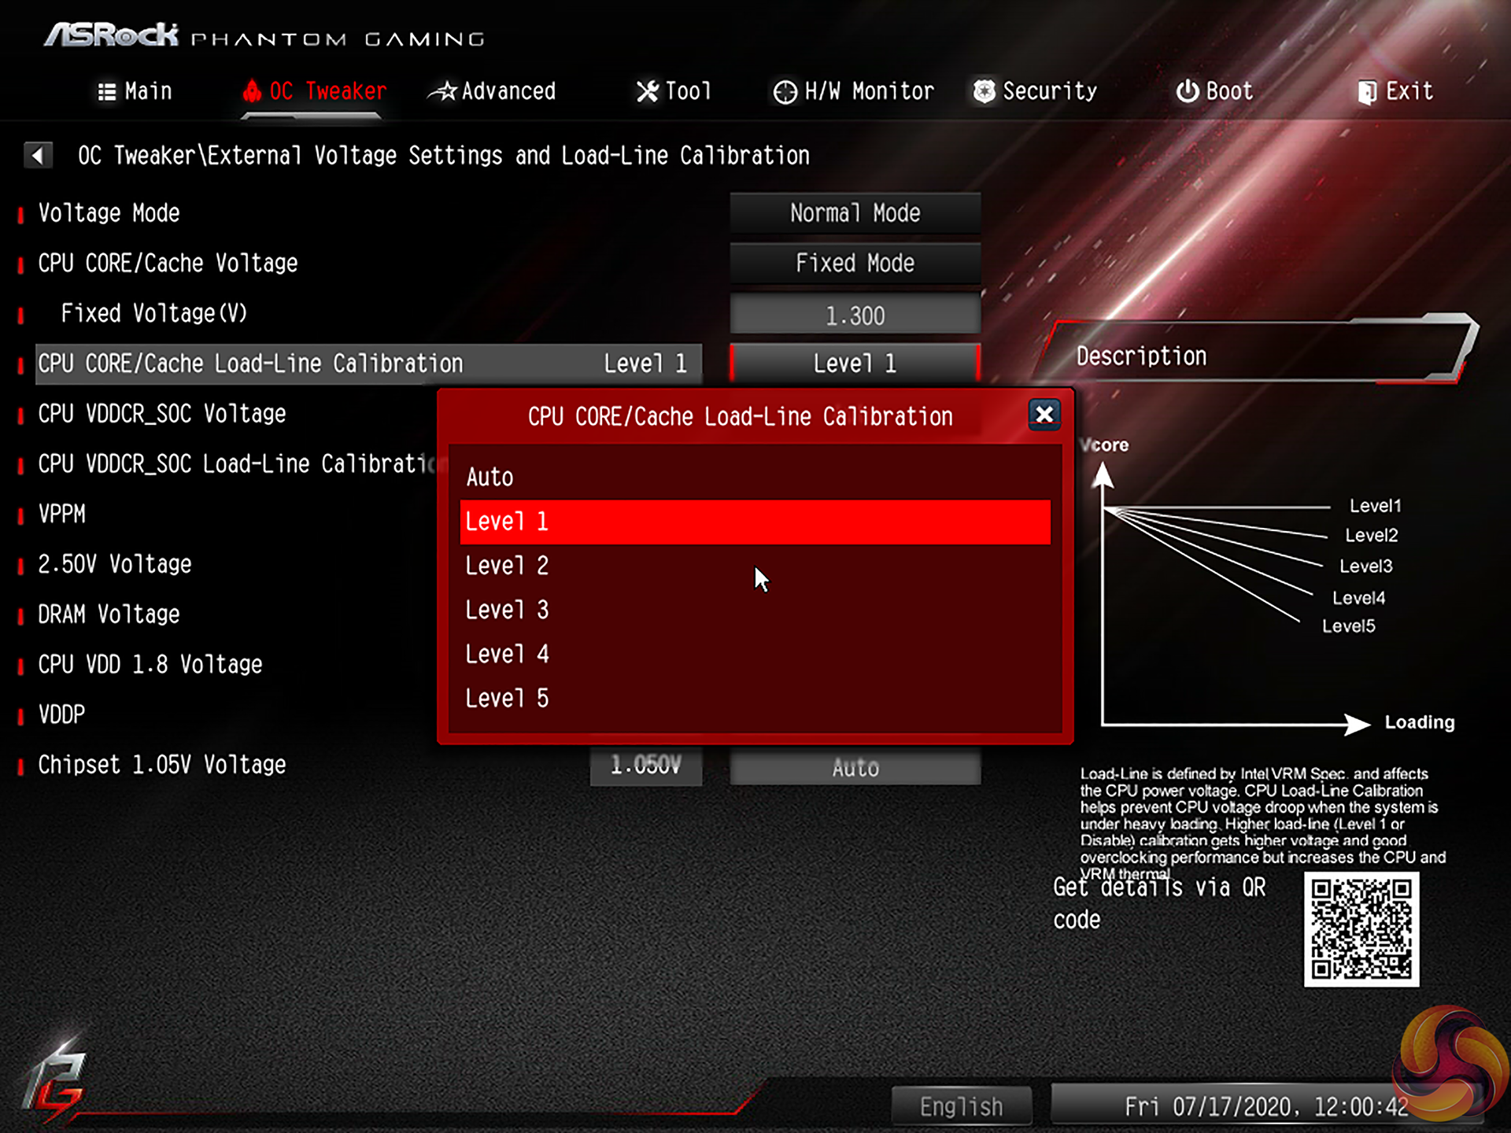Open CPU CORE/Cache Voltage Fixed Mode dropdown
1511x1133 pixels.
[855, 263]
